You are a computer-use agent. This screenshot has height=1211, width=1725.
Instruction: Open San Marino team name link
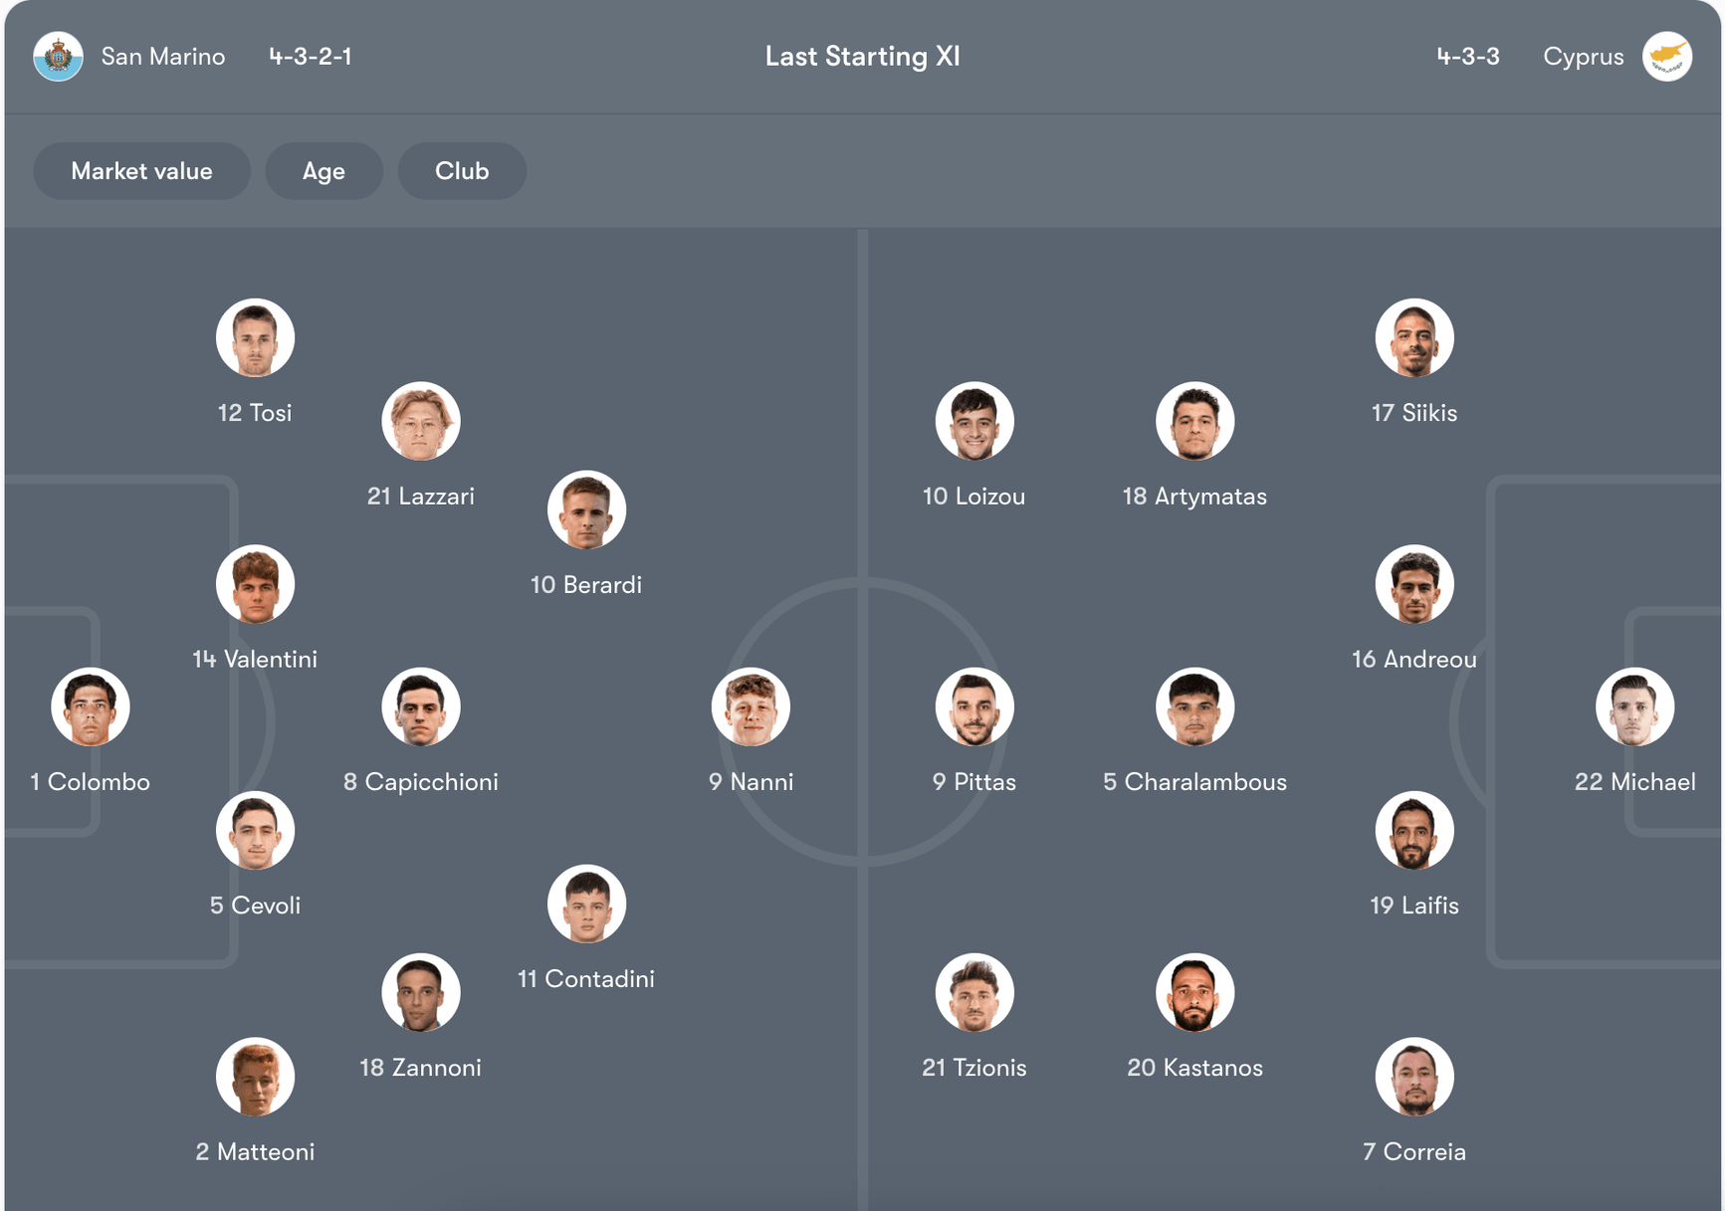pos(163,57)
